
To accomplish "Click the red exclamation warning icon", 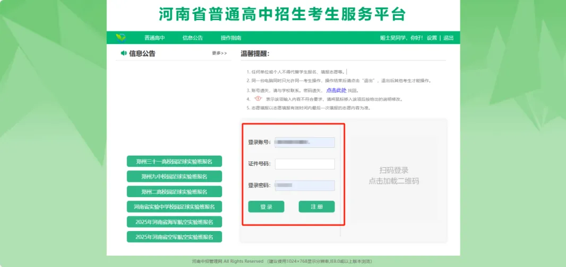I will pos(258,99).
